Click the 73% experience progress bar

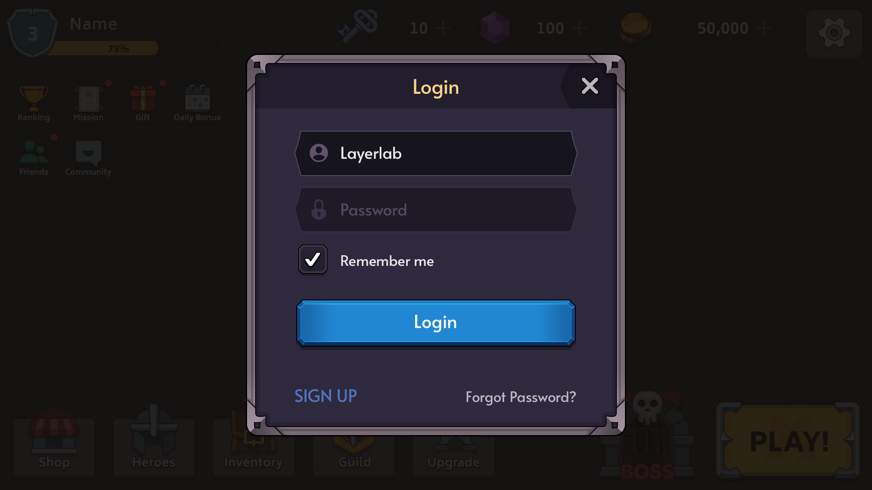tap(104, 48)
